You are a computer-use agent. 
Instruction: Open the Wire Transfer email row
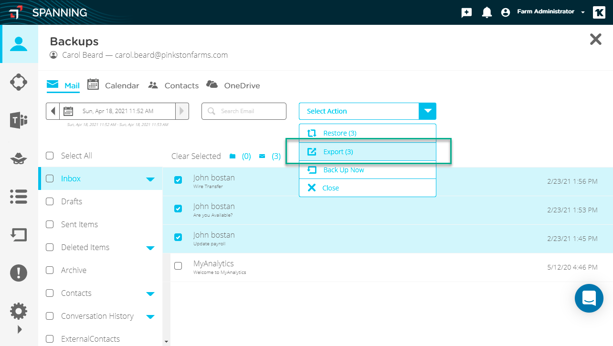388,182
